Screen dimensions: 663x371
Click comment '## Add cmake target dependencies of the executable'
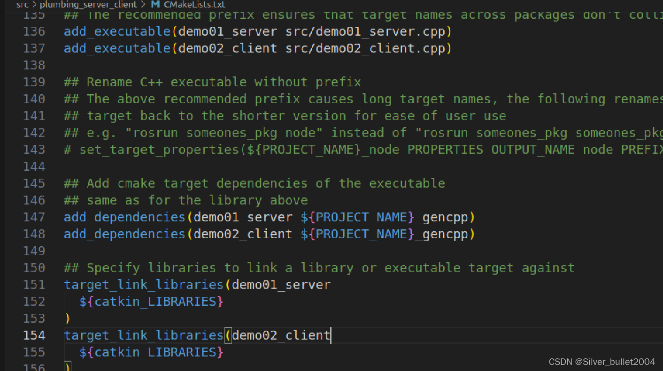pos(254,183)
